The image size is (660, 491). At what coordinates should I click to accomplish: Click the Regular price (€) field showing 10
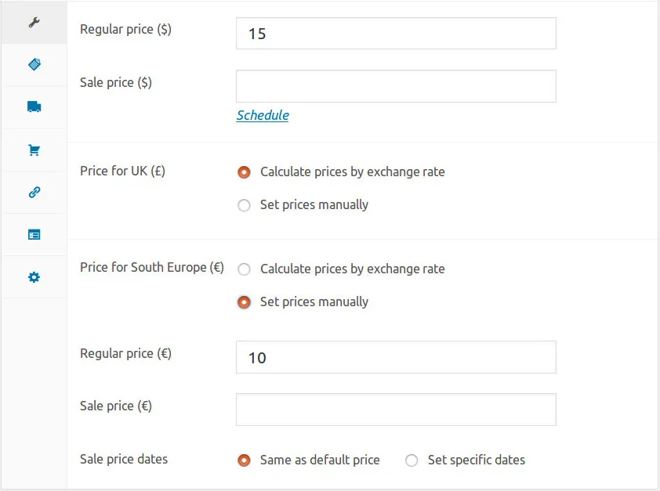point(395,356)
